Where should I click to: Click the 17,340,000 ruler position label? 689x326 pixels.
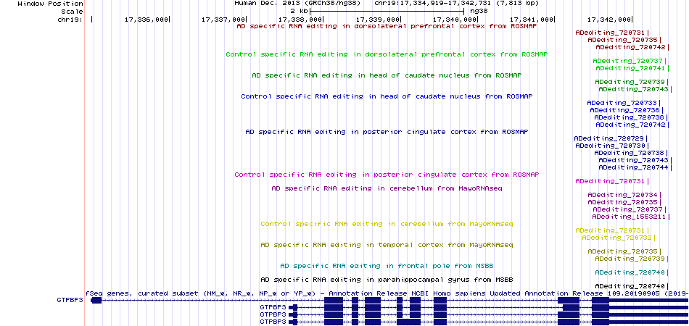tap(455, 20)
